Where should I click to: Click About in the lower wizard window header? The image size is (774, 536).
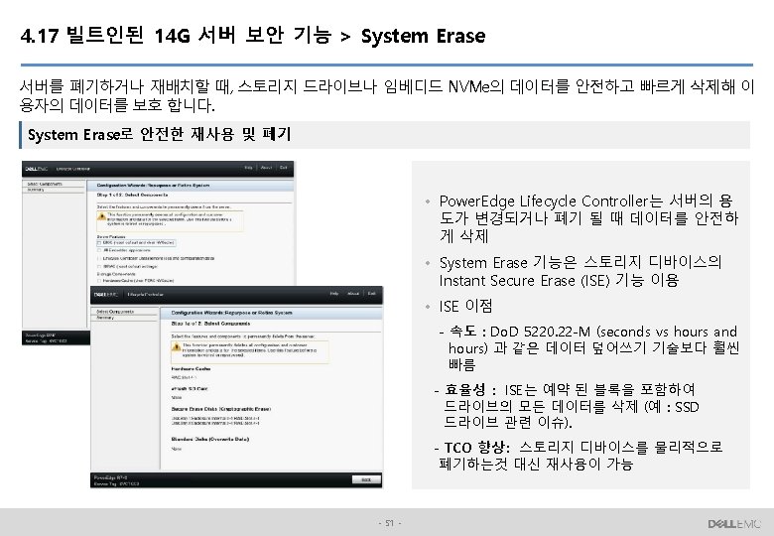click(353, 294)
